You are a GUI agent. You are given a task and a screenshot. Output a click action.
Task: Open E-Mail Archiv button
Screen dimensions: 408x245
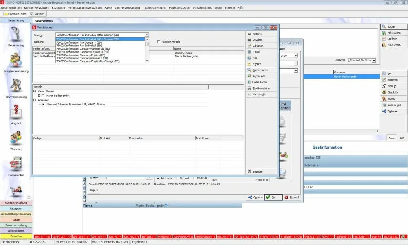261,82
